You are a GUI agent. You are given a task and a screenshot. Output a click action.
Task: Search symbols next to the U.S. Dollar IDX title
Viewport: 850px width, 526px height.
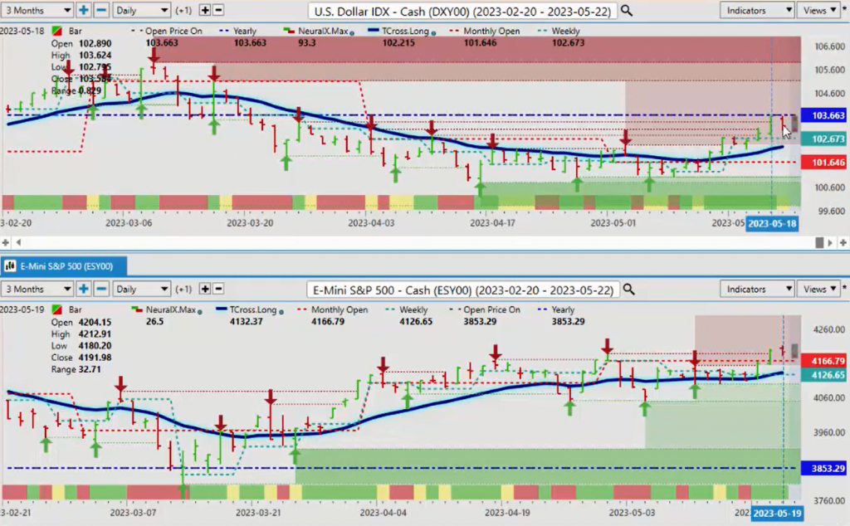click(x=626, y=10)
